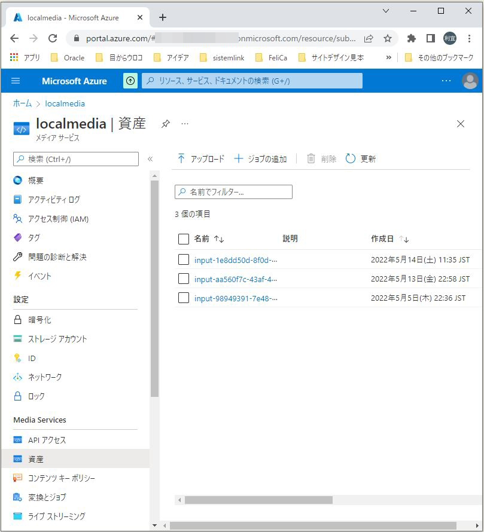Open asset input-aa560f7c-43af link
This screenshot has height=532, width=484.
(236, 279)
